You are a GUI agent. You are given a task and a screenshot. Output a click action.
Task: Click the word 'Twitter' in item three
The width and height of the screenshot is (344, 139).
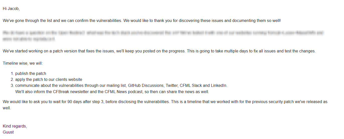(x=171, y=85)
